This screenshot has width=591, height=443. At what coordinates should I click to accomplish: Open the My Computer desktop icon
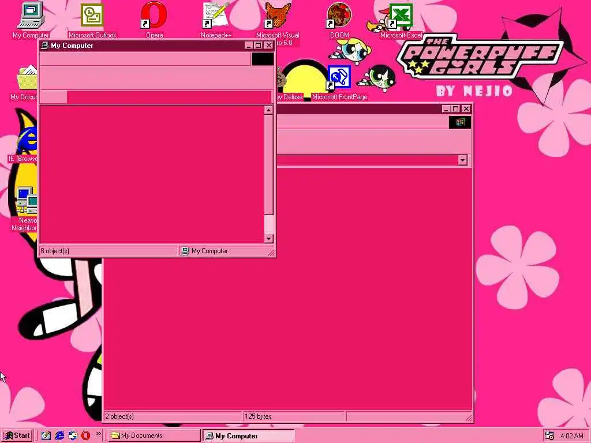point(31,20)
